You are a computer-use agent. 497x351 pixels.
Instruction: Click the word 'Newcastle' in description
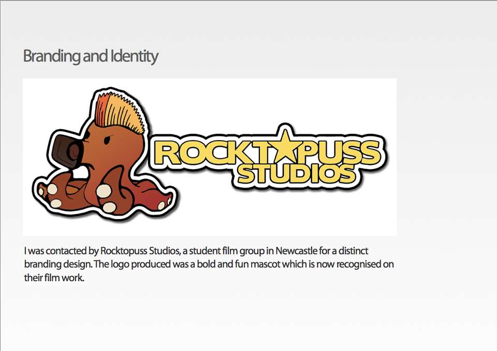point(296,251)
